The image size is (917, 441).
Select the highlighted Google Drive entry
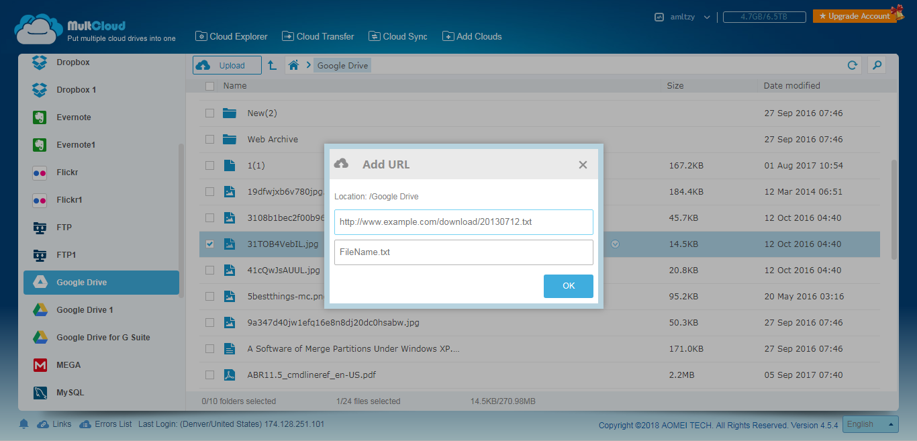point(101,283)
